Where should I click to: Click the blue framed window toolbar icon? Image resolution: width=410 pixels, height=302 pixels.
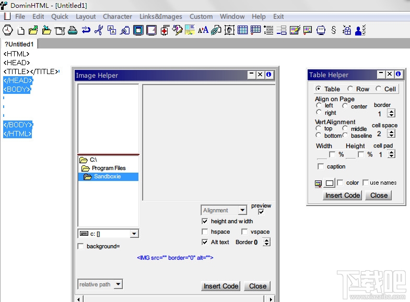[x=138, y=30]
